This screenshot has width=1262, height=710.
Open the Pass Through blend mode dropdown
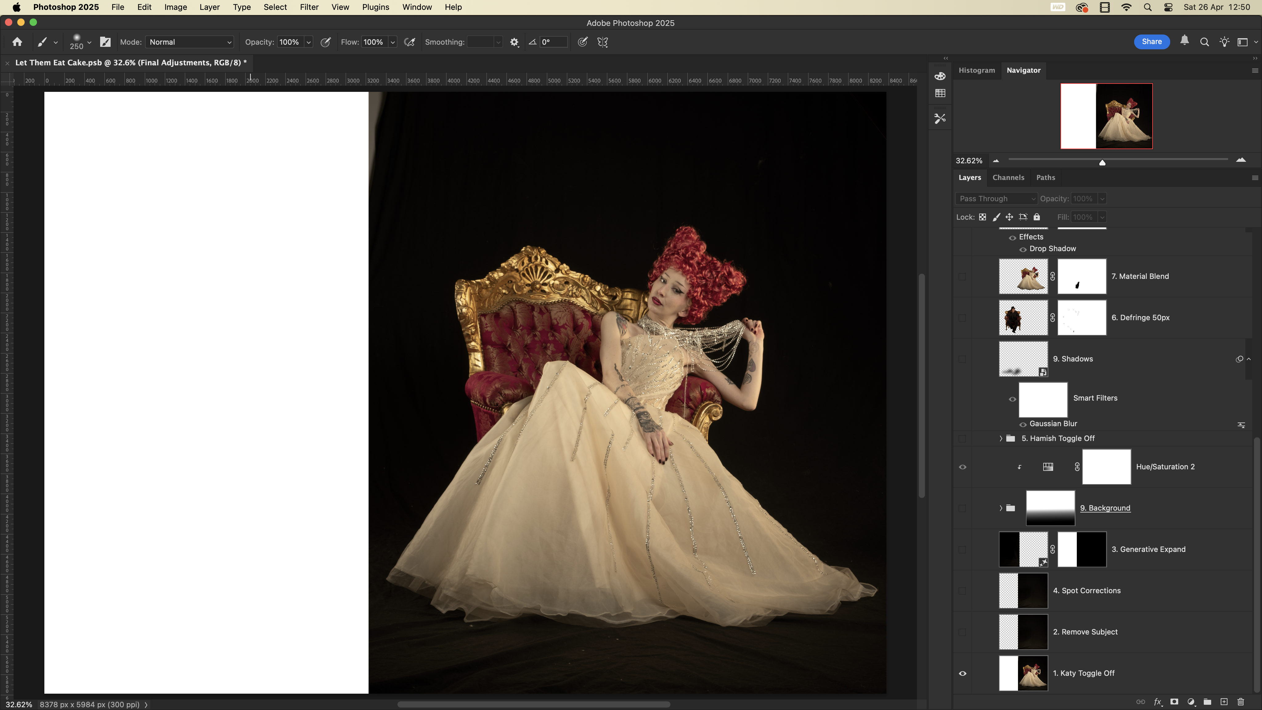coord(996,198)
